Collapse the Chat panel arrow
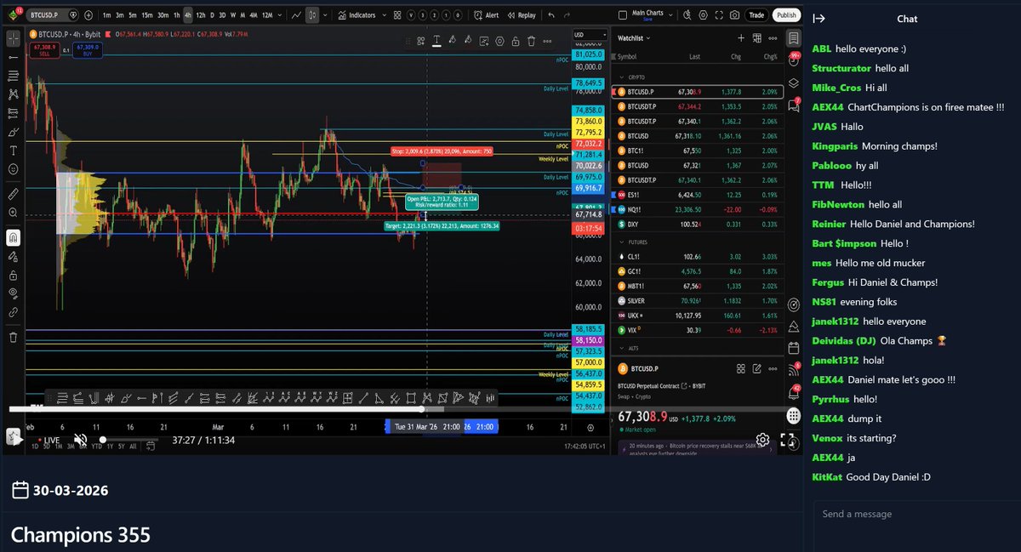This screenshot has width=1021, height=552. 819,19
